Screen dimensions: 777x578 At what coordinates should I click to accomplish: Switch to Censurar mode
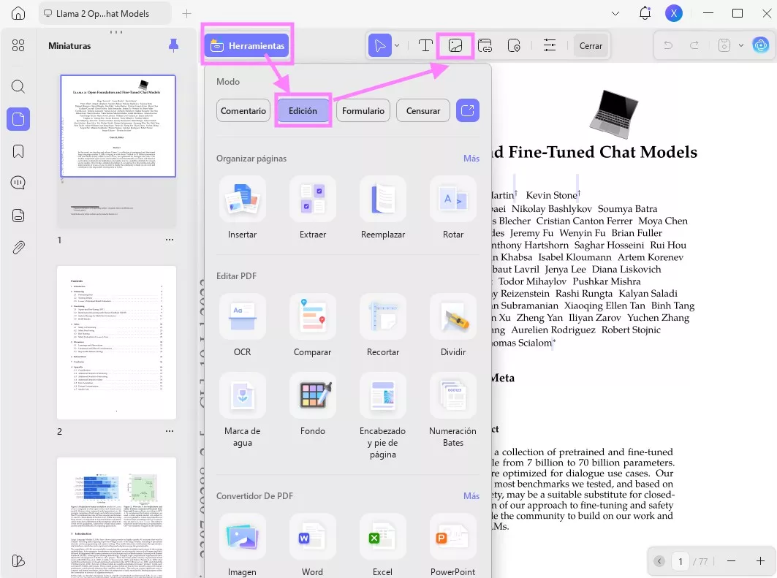coord(422,110)
